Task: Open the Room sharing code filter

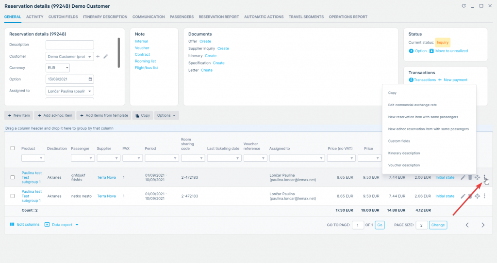Action: (x=201, y=158)
